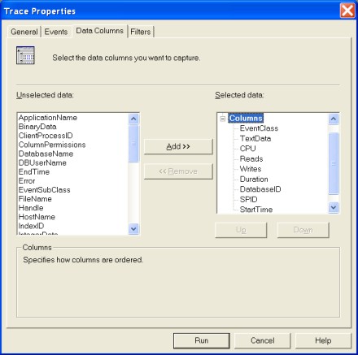Click the Selected data scroll up arrow

click(x=334, y=119)
